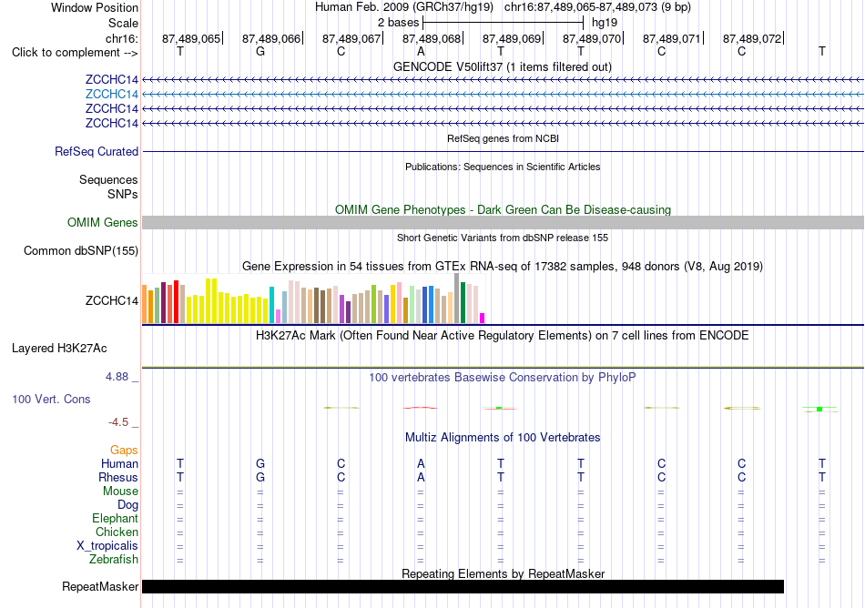The image size is (865, 608).
Task: Open 'Gene Expression in 54 tissues from GTEx' title
Action: tap(503, 267)
